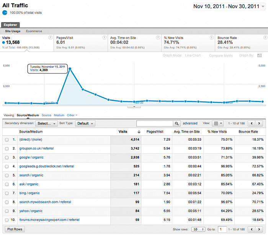Go to next page arrow above table
Screen dimensions: 268x235
(x=259, y=123)
